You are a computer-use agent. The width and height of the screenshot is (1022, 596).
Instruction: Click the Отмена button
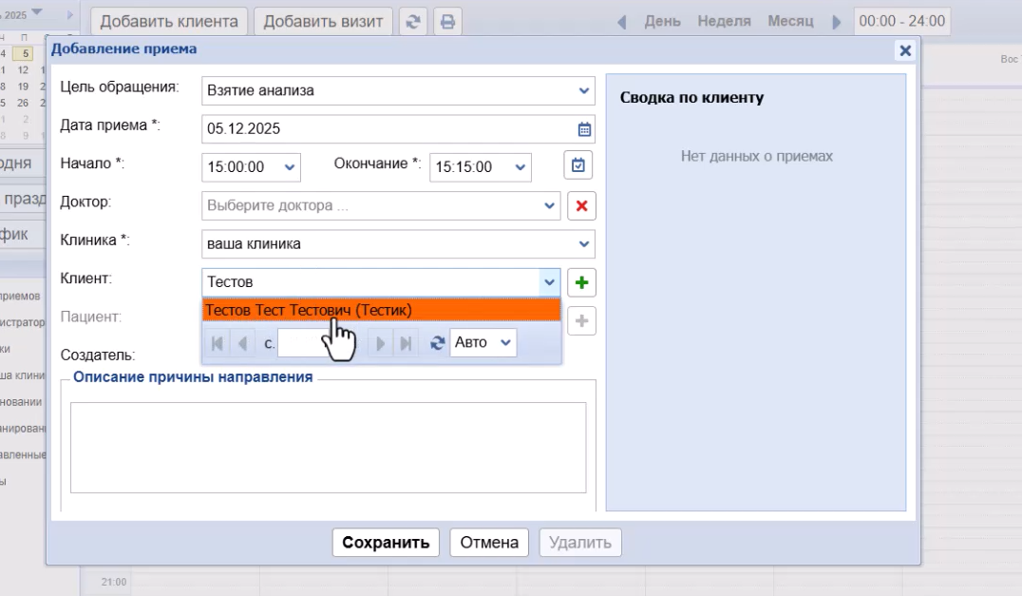point(489,543)
